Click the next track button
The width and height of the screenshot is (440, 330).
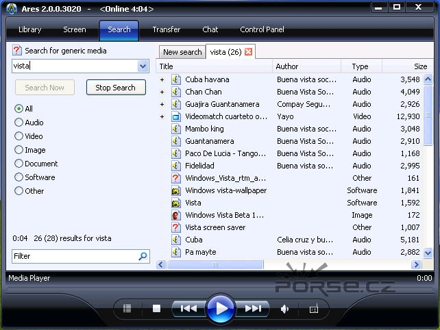click(x=253, y=309)
